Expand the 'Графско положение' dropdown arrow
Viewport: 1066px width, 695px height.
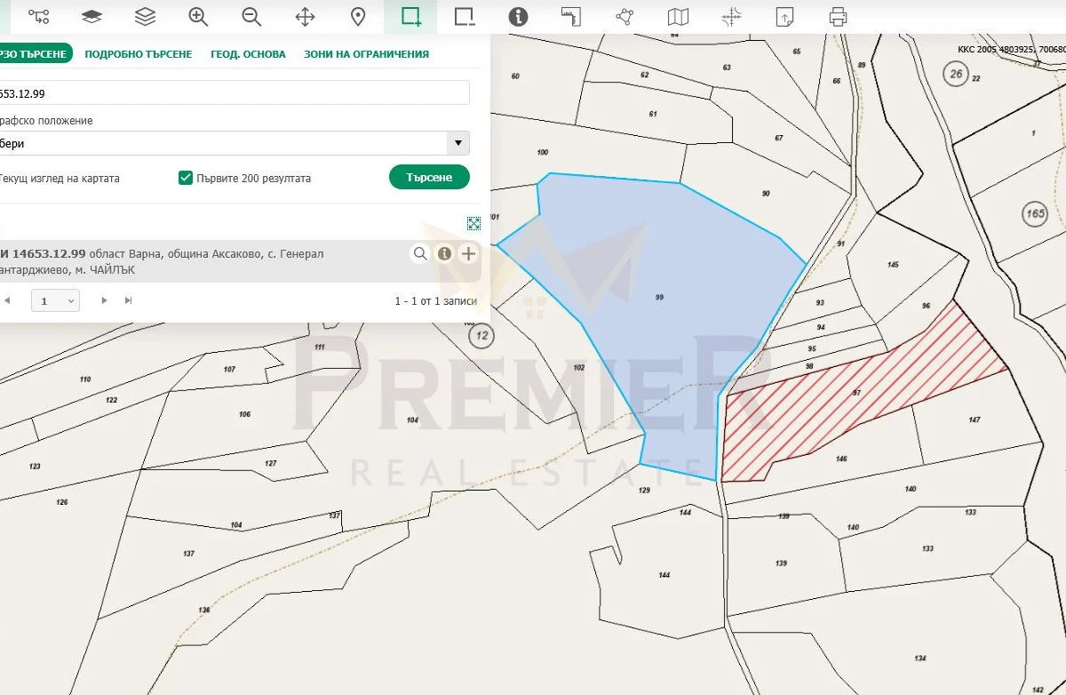(x=458, y=143)
